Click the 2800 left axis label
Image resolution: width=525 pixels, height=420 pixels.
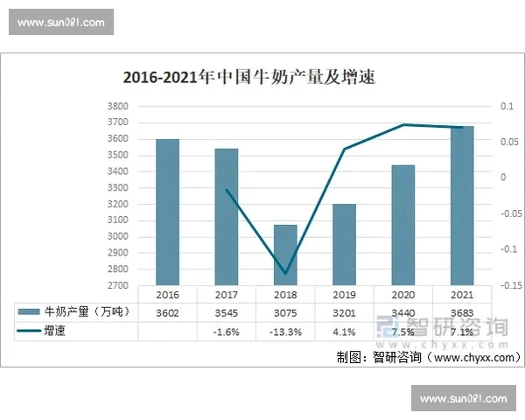coord(118,269)
